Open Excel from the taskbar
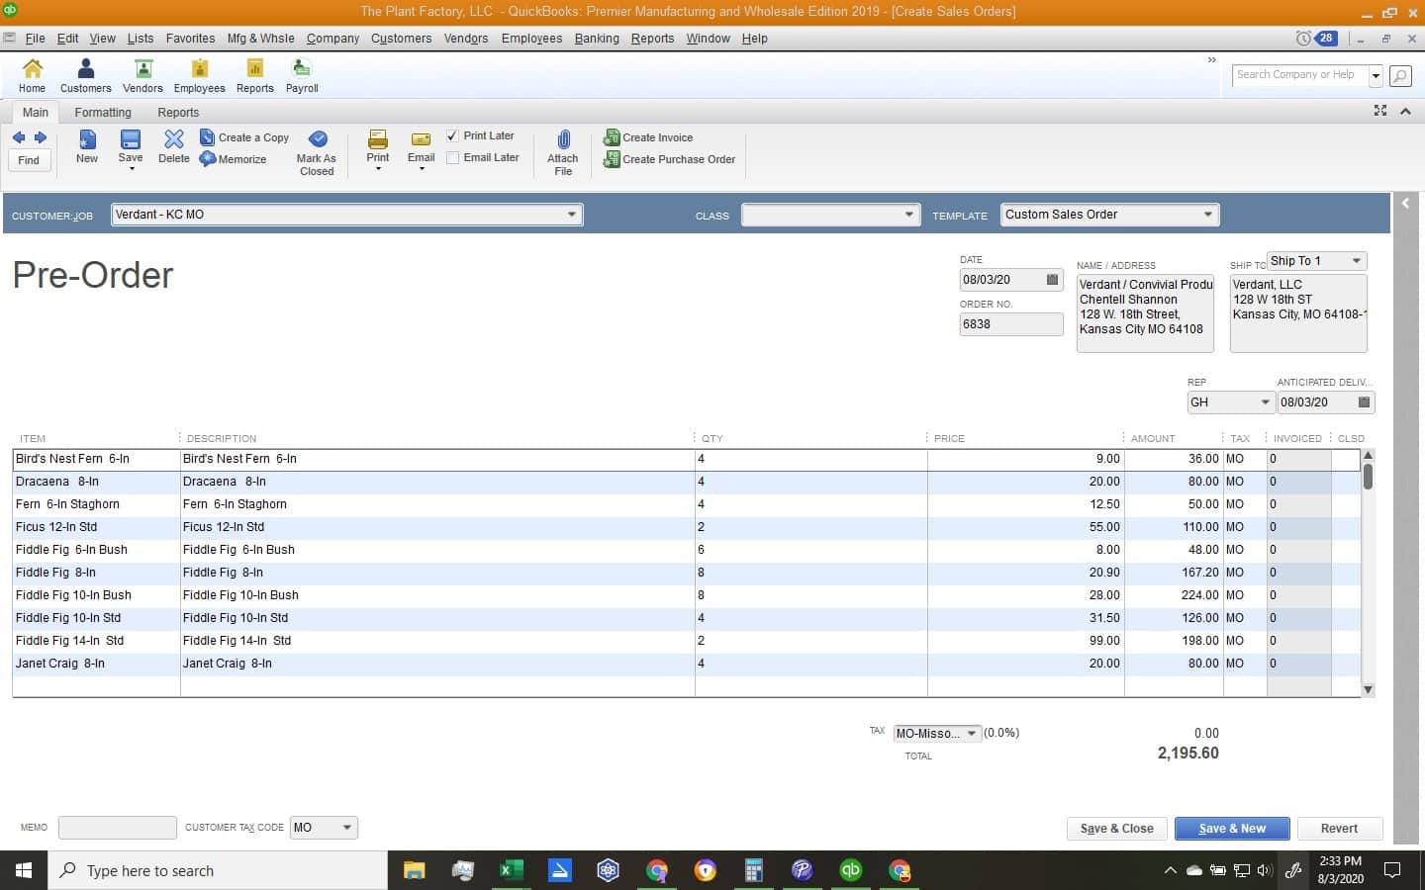This screenshot has width=1425, height=890. coord(511,870)
